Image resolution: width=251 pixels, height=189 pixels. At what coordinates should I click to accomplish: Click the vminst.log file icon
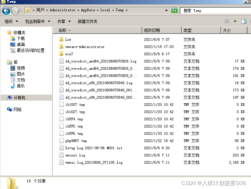click(61, 155)
